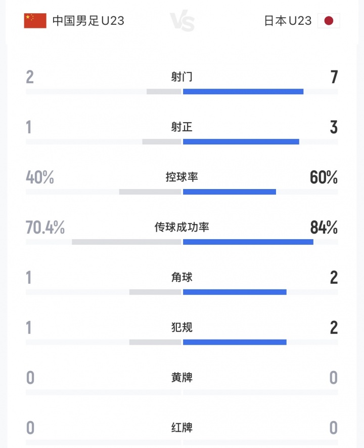Click Japan's blue 控球率 bar
This screenshot has width=364, height=448.
coord(230,192)
